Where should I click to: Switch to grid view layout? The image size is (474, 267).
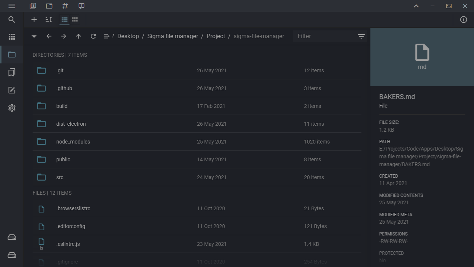tap(75, 20)
